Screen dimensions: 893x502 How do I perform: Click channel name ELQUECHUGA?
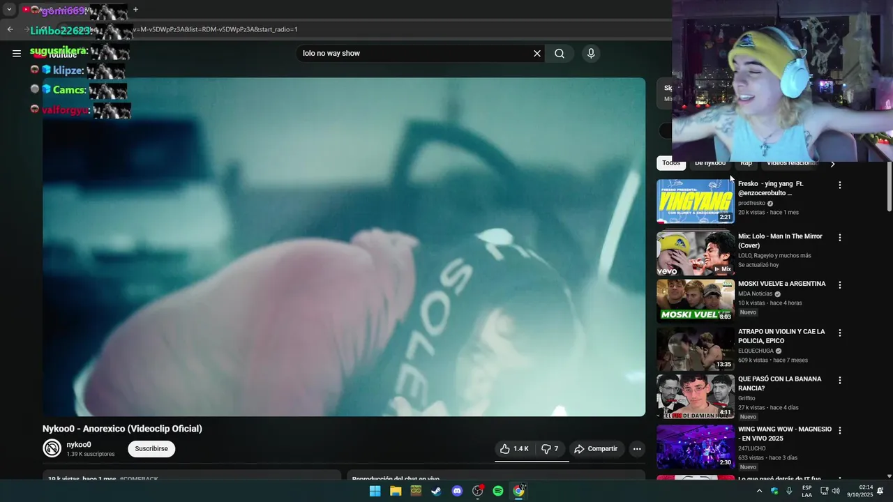tap(756, 351)
